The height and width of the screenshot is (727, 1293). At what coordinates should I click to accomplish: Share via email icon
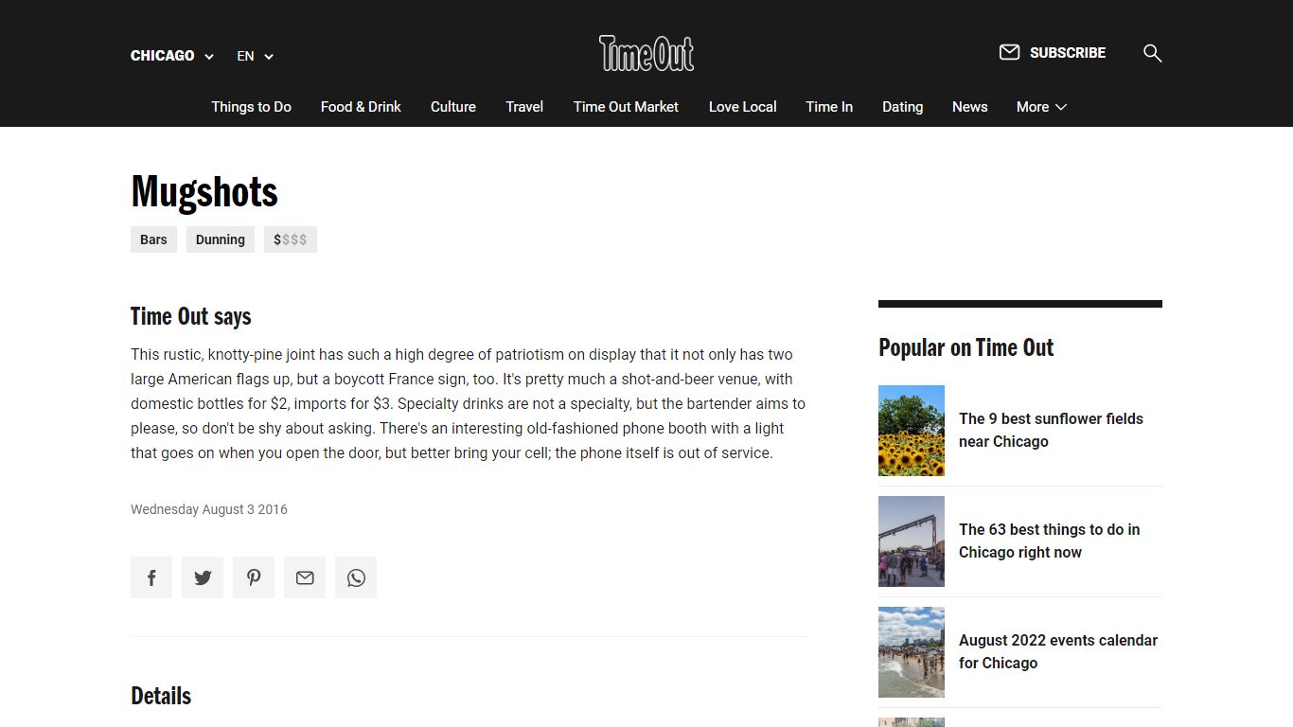[305, 577]
